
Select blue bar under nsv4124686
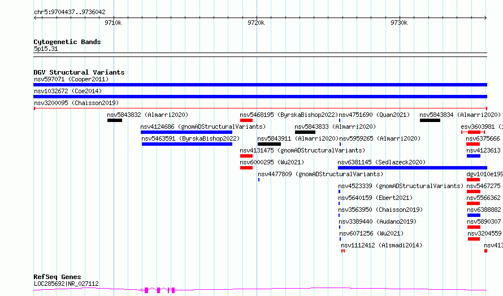coord(187,132)
